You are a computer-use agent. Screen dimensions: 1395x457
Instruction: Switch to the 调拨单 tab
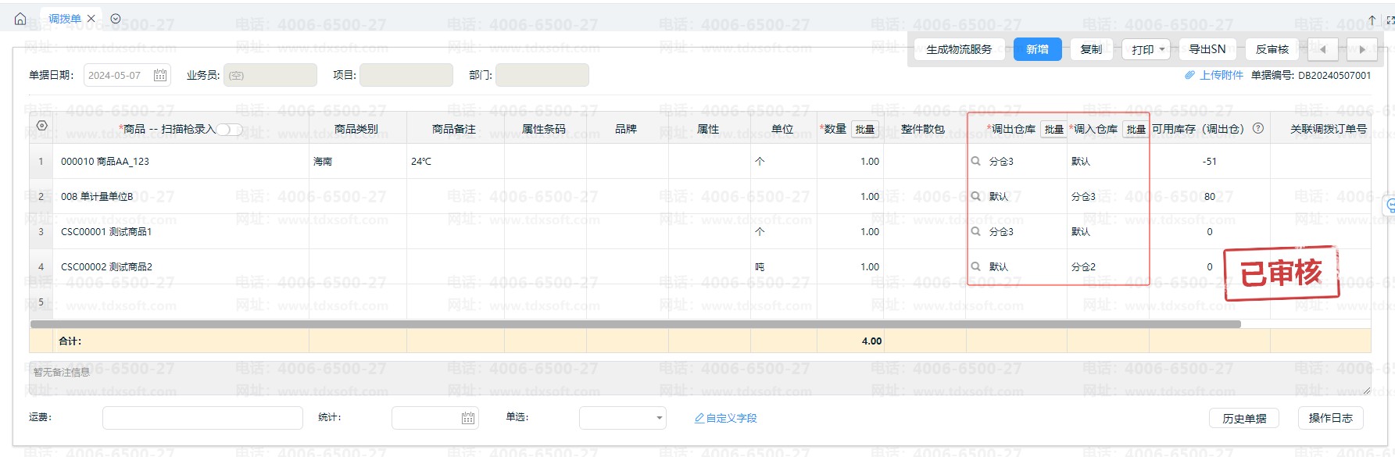point(64,19)
